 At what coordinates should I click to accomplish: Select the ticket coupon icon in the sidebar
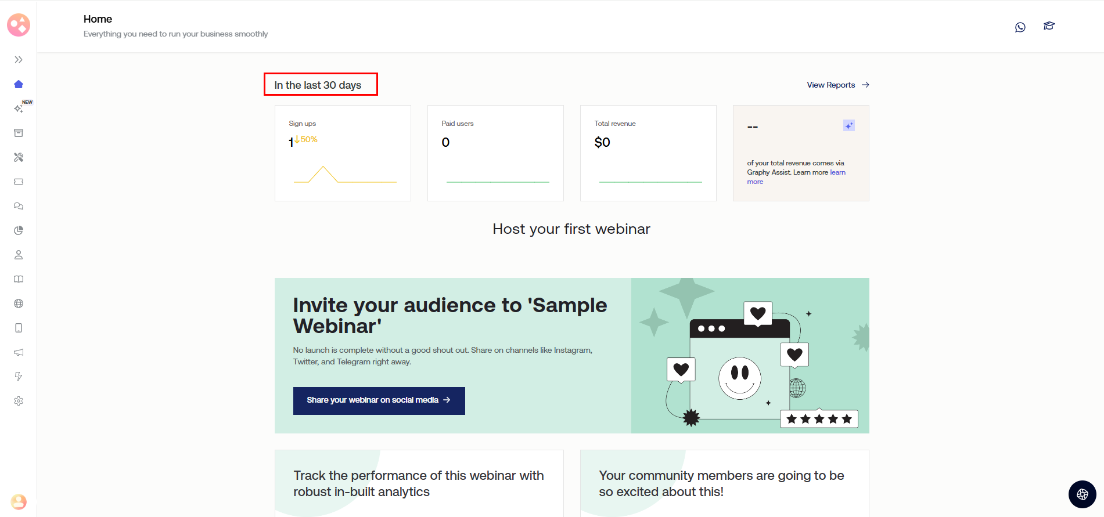[x=19, y=182]
